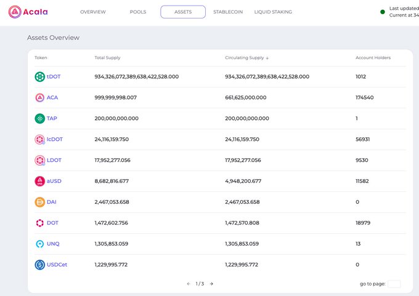Select DAI total supply 2,467,053.658

pyautogui.click(x=112, y=202)
